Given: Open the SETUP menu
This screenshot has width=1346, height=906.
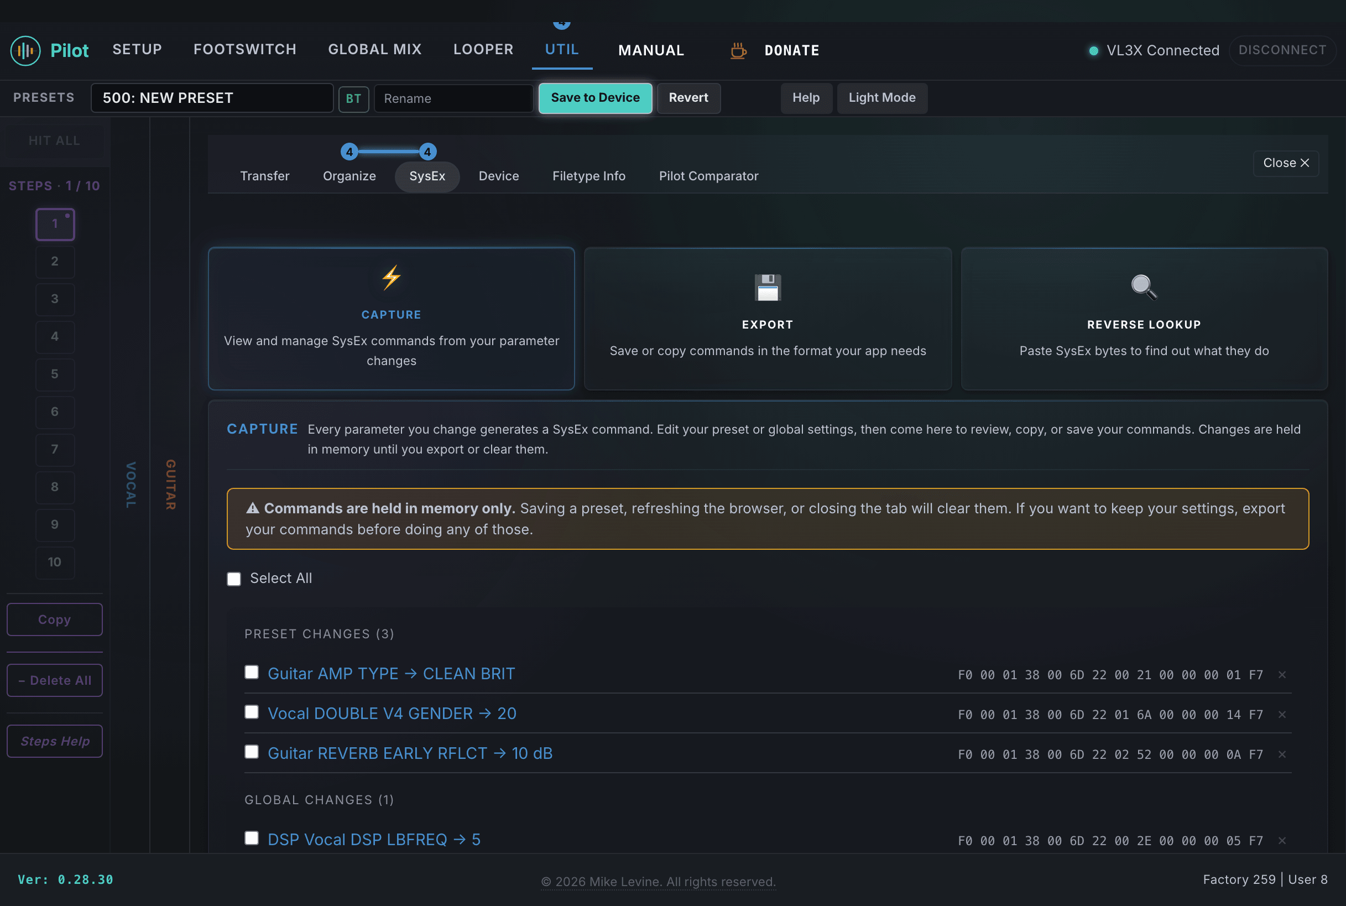Looking at the screenshot, I should click(x=137, y=50).
